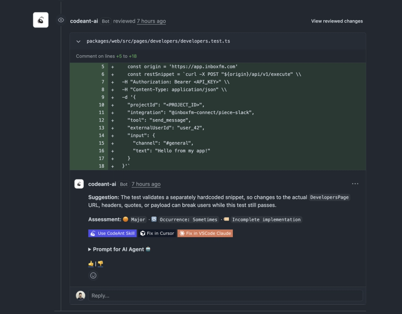Open the comment options three-dot menu
Viewport: 402px width, 314px height.
tap(355, 184)
